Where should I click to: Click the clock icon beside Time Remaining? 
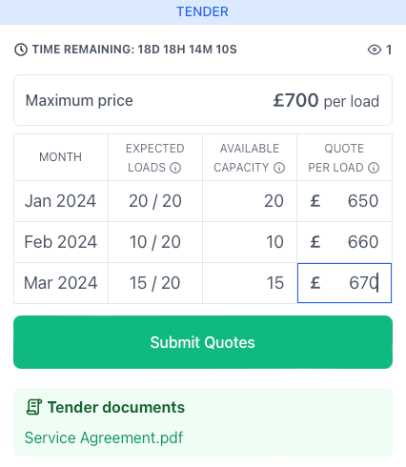21,50
